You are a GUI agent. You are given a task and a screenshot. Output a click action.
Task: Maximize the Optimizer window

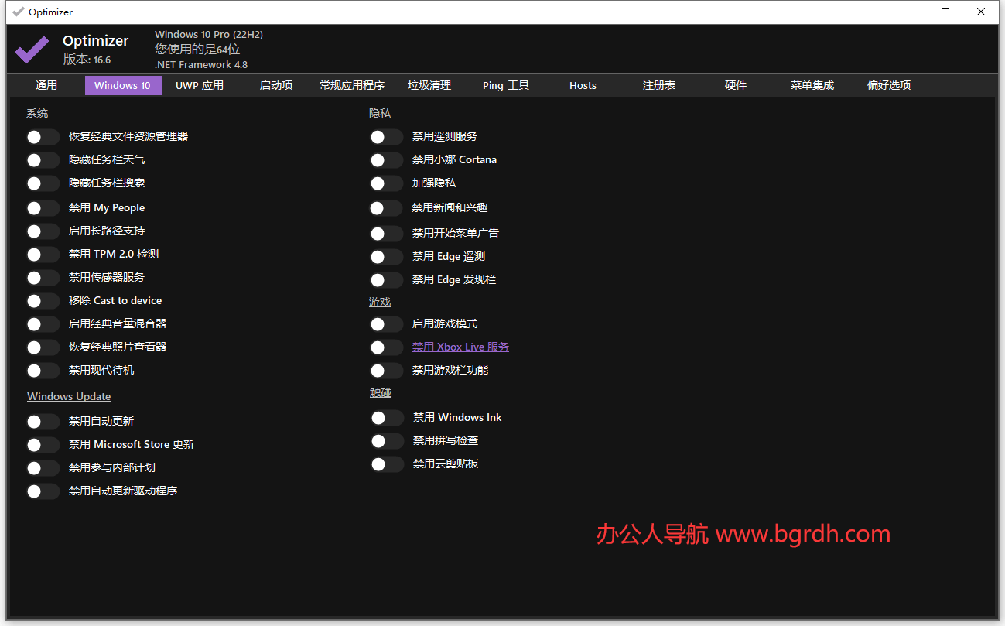point(945,12)
